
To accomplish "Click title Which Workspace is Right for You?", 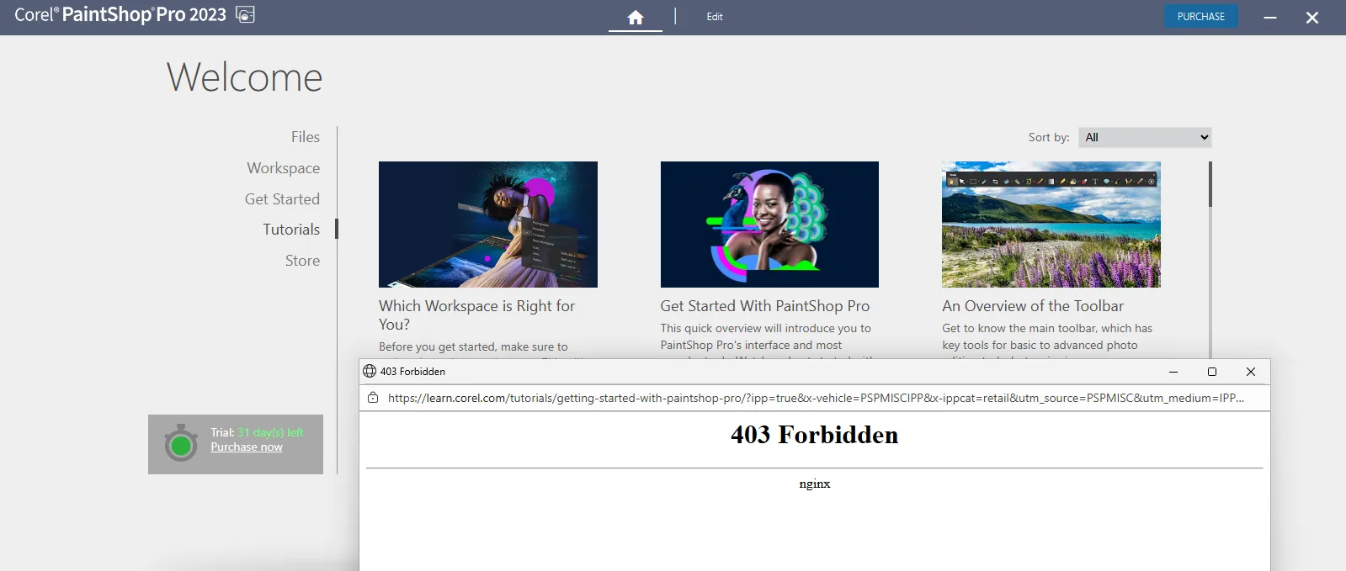I will [x=476, y=315].
